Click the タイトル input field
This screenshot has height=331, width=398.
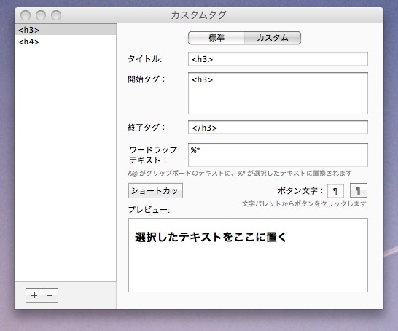coord(278,59)
